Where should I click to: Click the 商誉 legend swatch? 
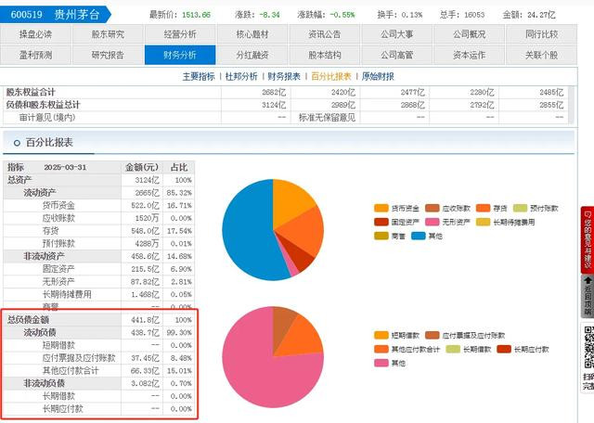(x=381, y=236)
